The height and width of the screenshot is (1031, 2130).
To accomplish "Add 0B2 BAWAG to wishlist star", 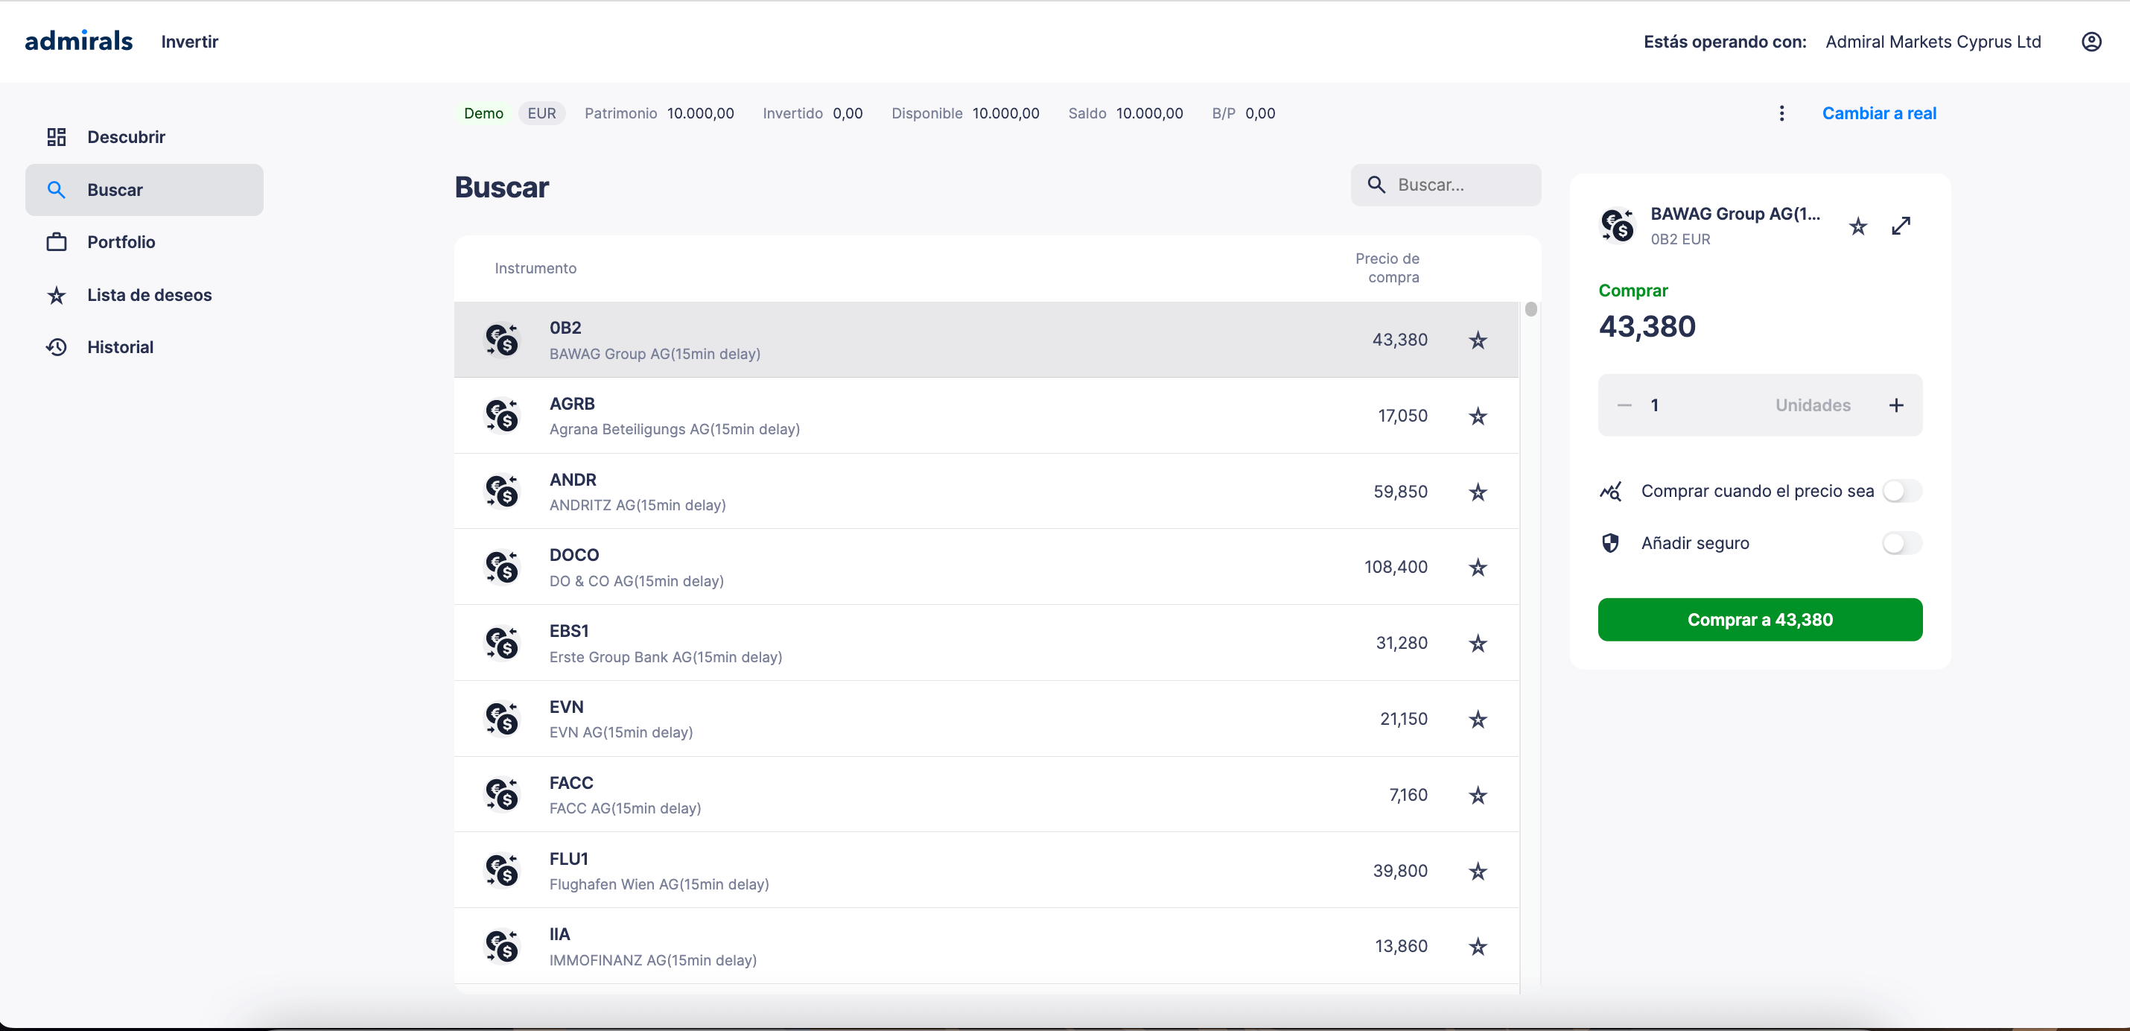I will [1478, 340].
